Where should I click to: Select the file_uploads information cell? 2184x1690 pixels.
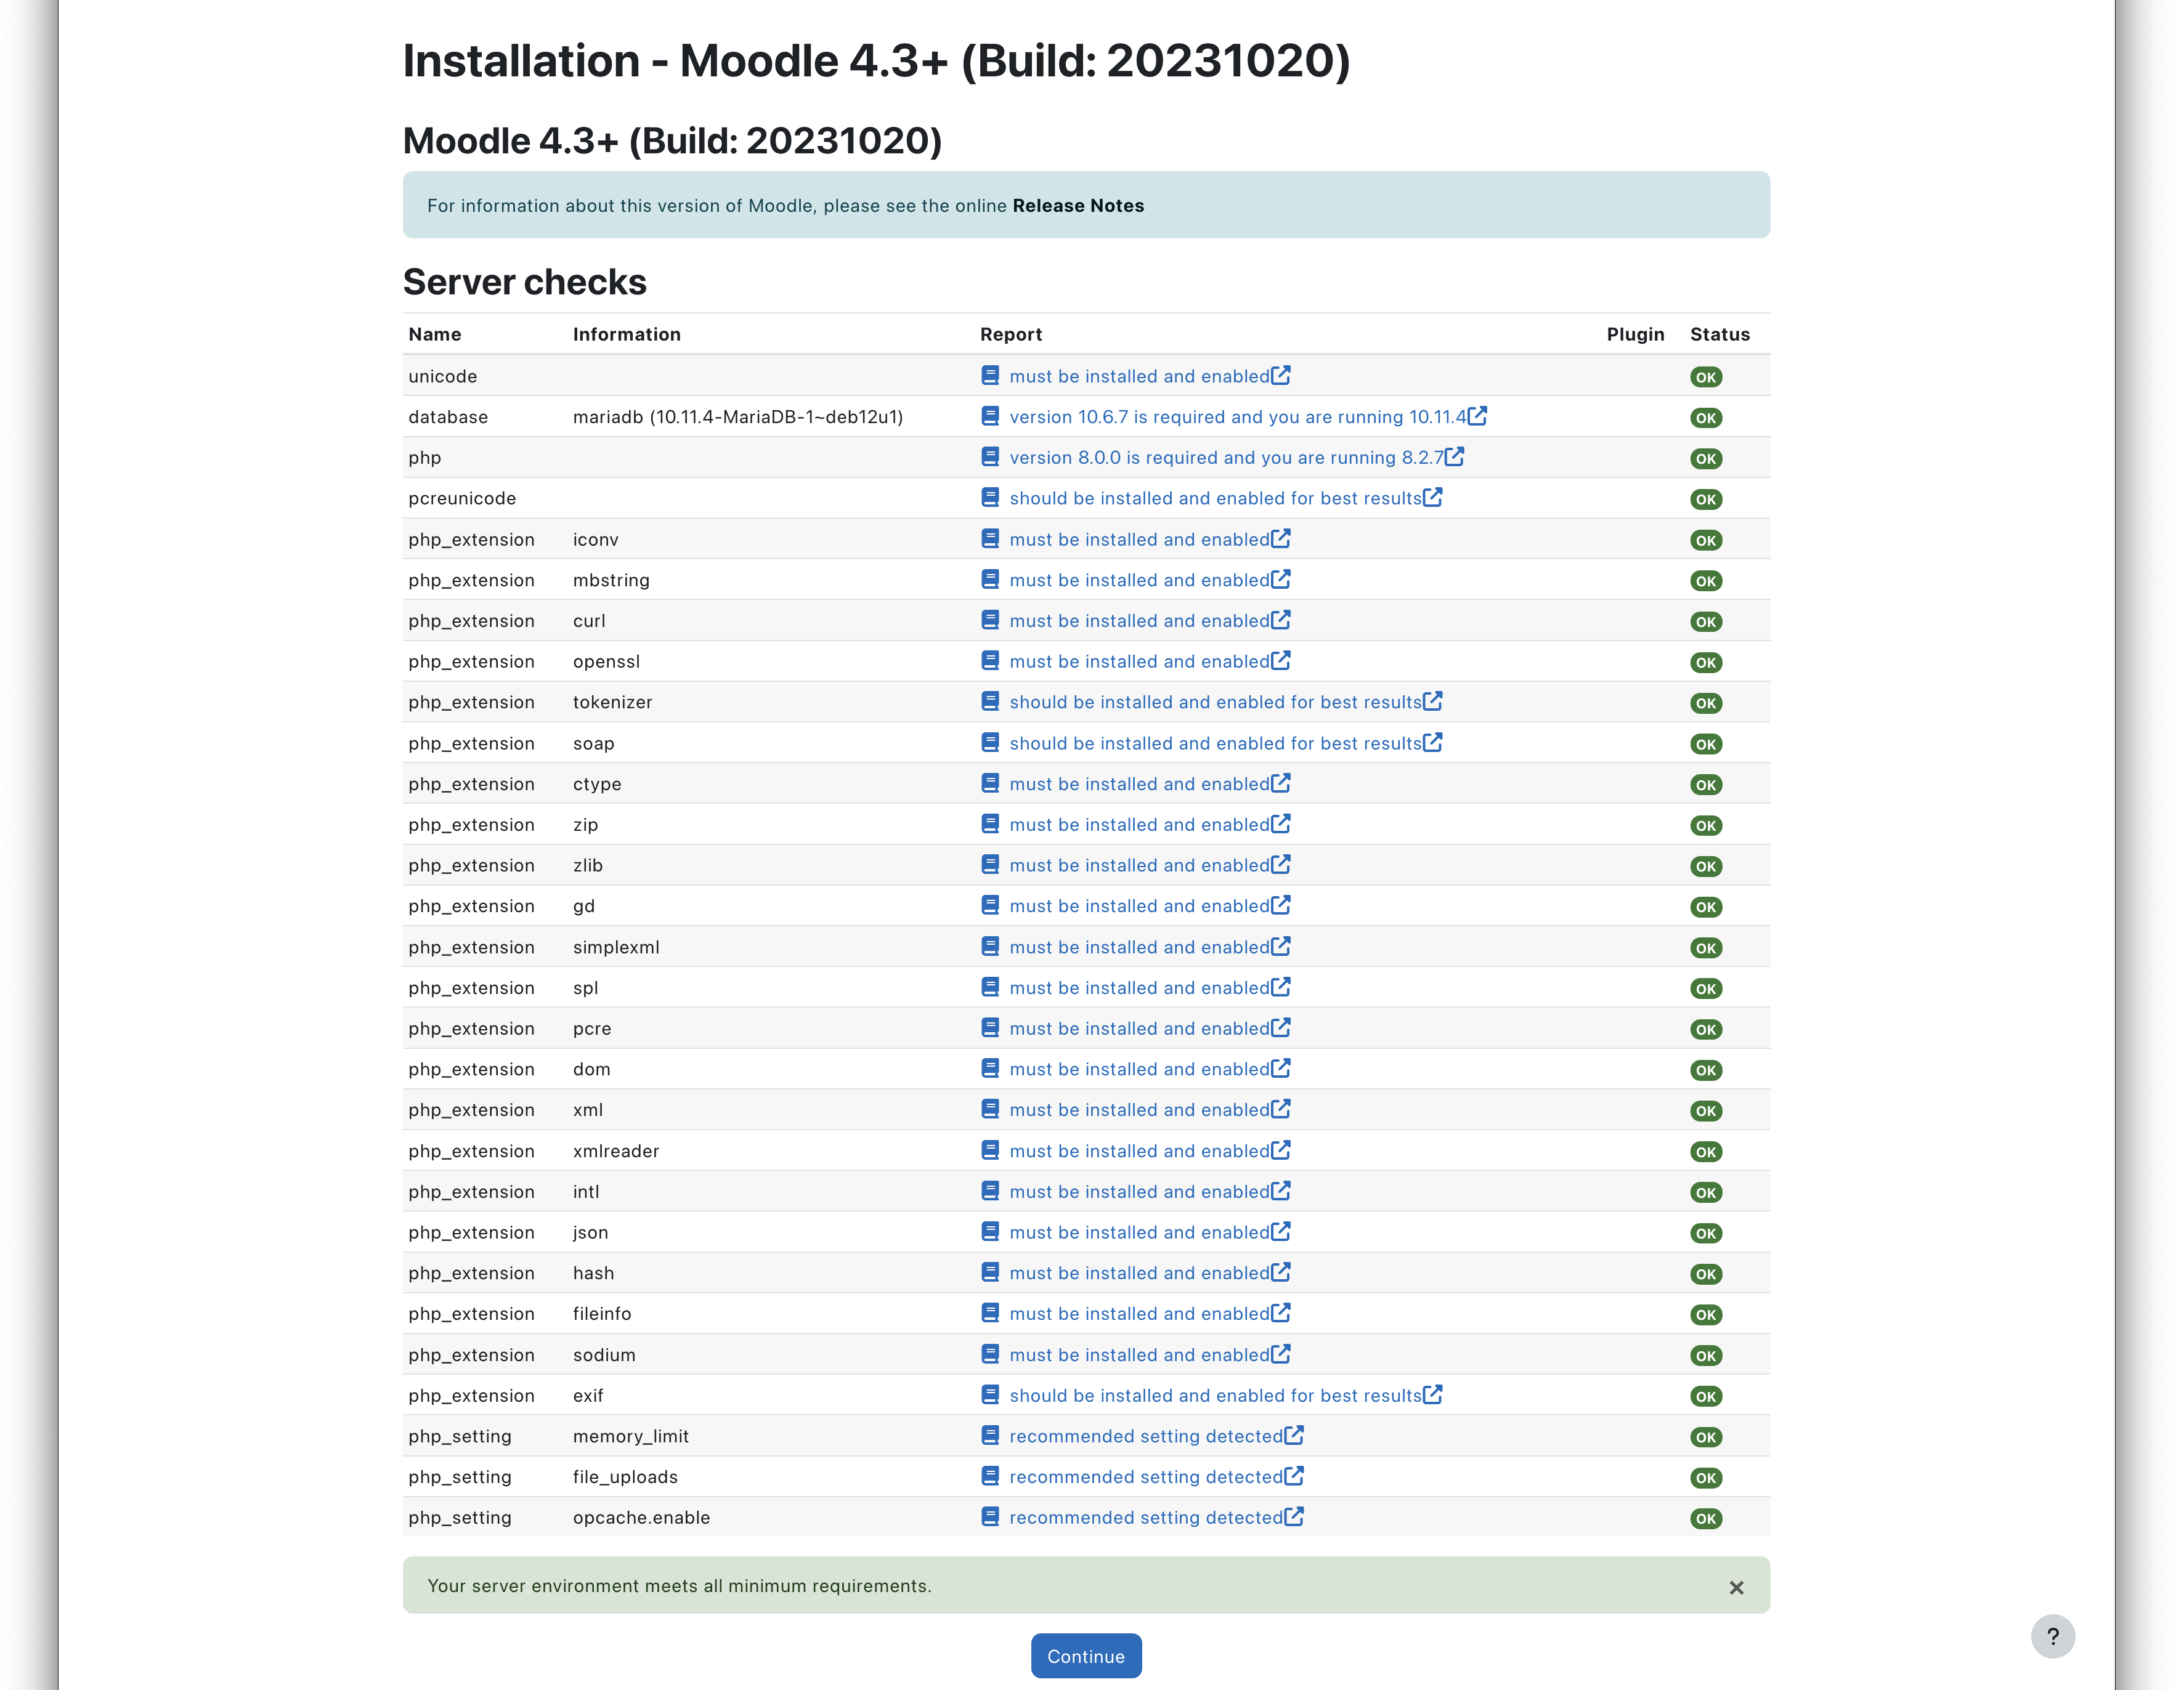click(625, 1477)
